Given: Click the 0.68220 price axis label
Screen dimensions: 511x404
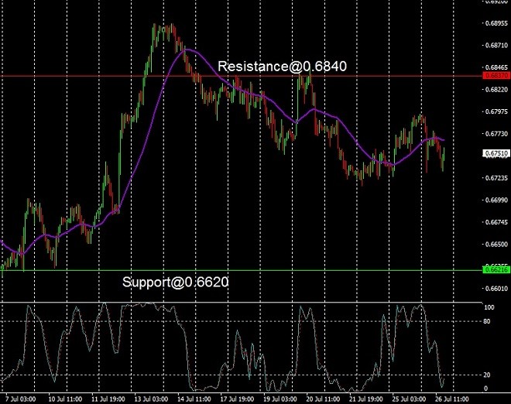Looking at the screenshot, I should 496,90.
